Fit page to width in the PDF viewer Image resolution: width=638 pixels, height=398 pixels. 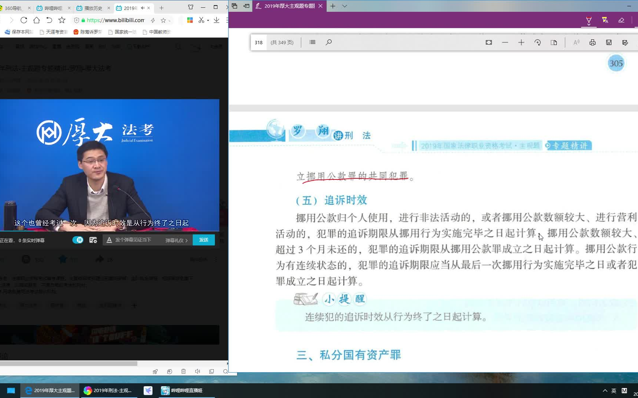[x=489, y=42]
